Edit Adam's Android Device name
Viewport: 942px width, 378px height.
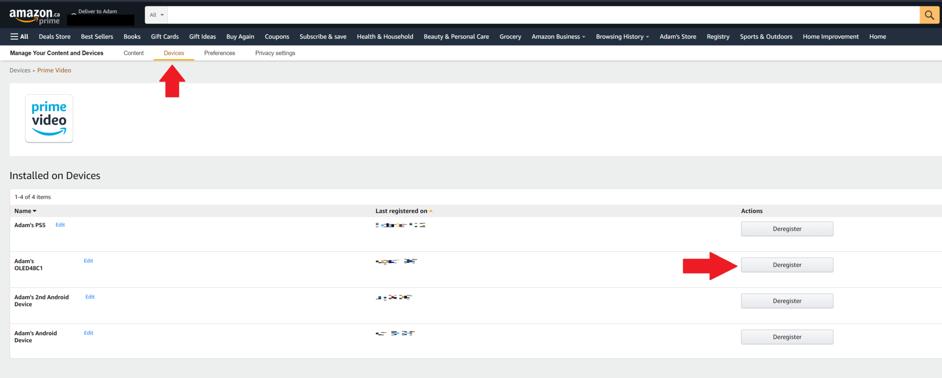click(x=88, y=333)
